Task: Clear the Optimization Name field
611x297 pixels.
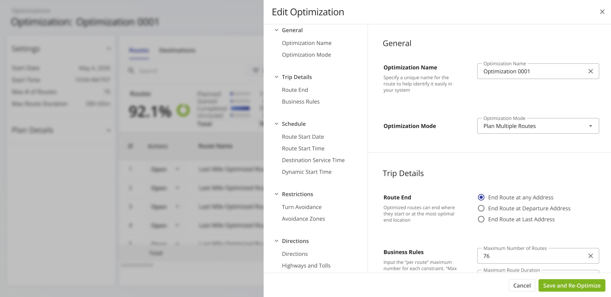Action: (x=590, y=71)
